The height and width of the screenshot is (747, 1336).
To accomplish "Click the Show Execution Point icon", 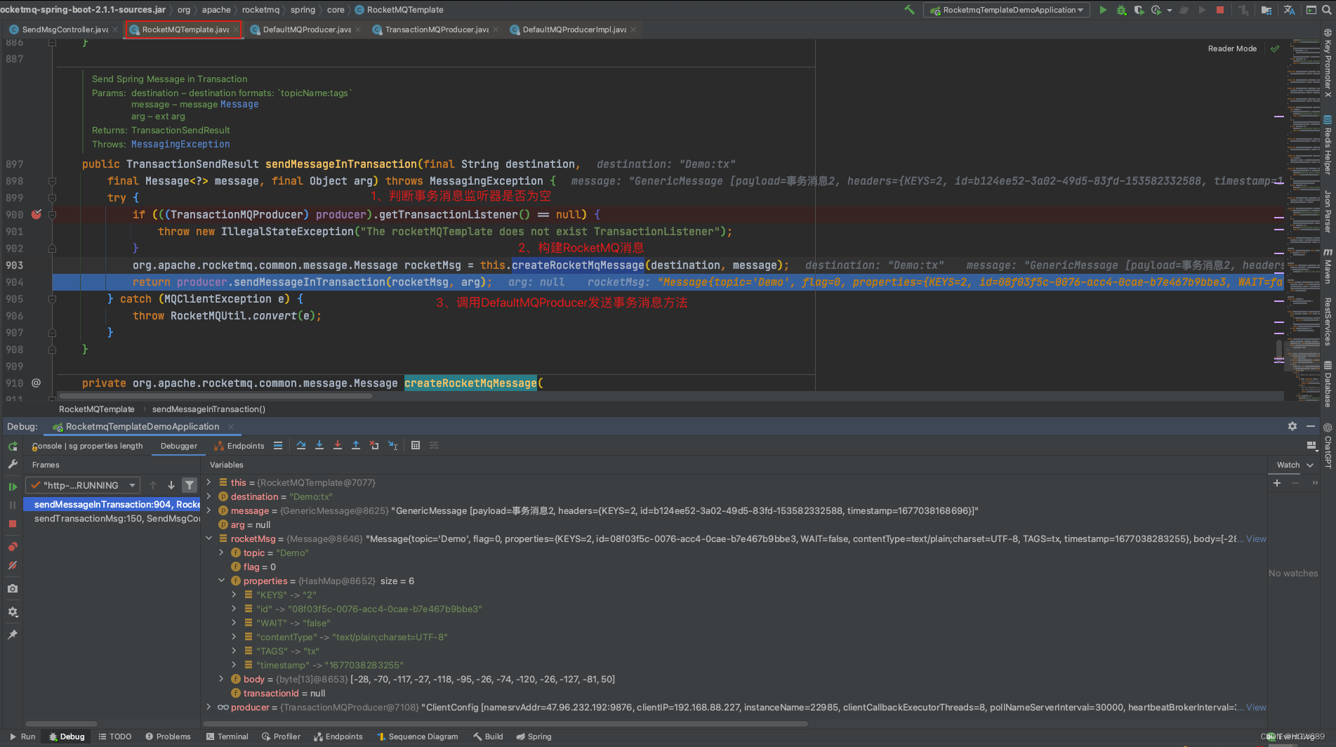I will 278,445.
